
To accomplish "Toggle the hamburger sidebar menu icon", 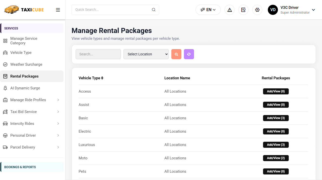I will 58,10.
